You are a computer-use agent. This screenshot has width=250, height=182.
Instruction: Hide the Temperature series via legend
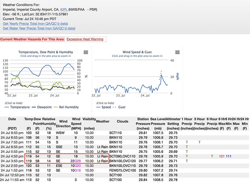point(17,107)
